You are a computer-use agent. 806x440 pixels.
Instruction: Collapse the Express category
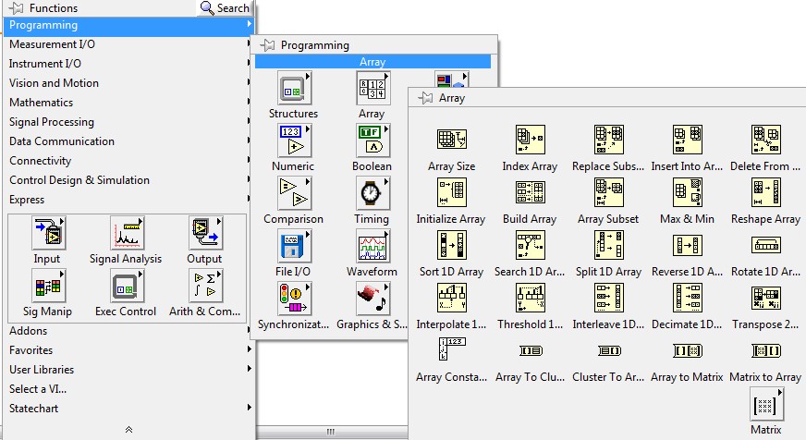tap(128, 200)
